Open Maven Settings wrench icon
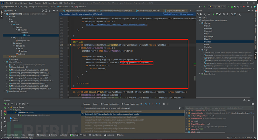Viewport: 258px width, 140px height. [240, 15]
